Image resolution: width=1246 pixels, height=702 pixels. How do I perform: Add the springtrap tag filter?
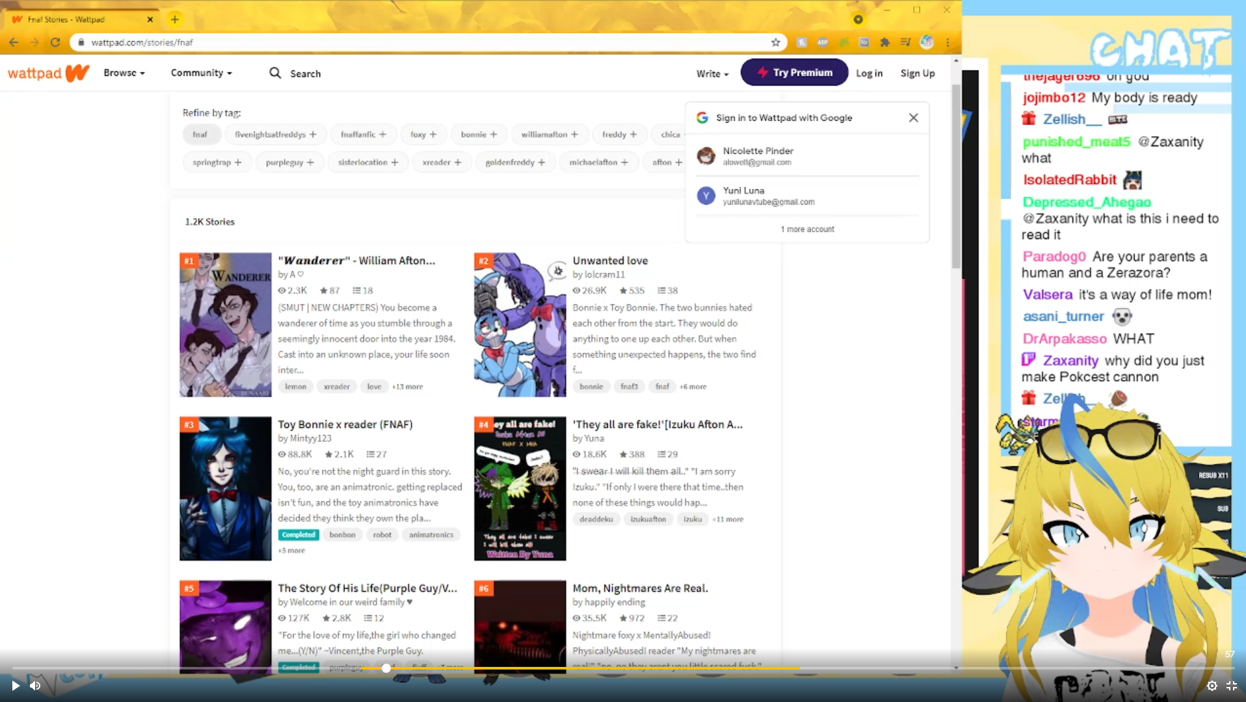click(217, 162)
